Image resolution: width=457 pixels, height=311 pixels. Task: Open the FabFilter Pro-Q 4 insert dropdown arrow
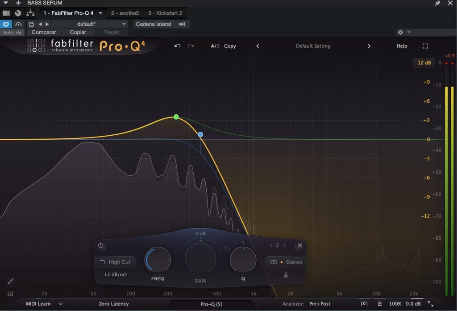point(100,13)
